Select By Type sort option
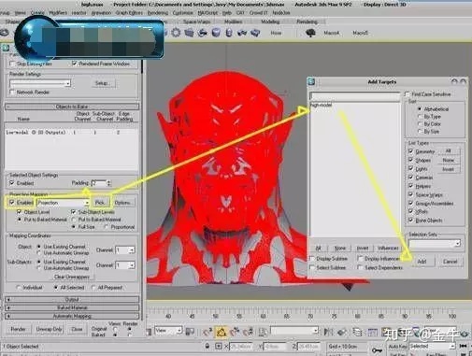The height and width of the screenshot is (356, 472). point(420,117)
